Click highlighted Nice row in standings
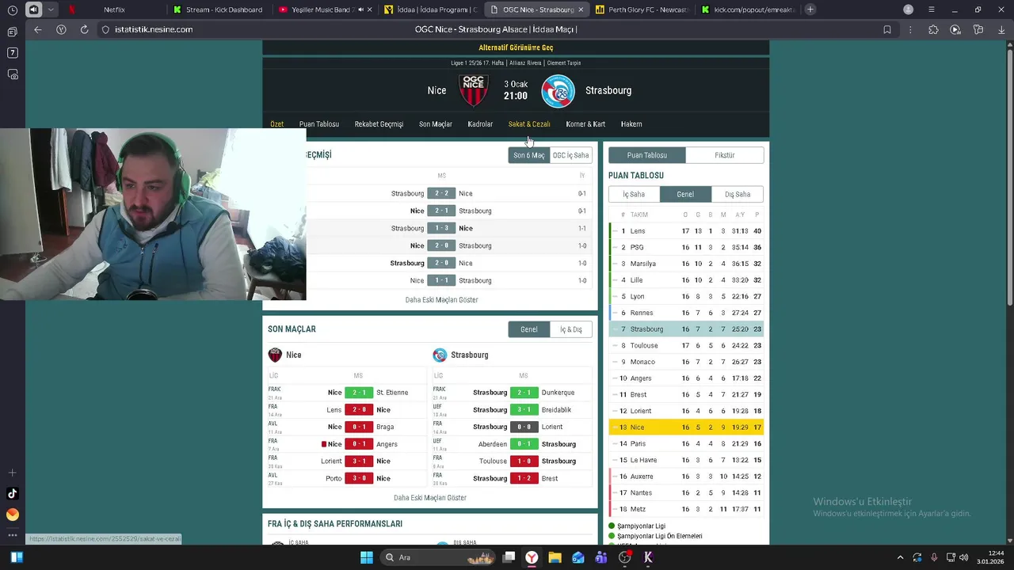1014x570 pixels. [x=686, y=427]
